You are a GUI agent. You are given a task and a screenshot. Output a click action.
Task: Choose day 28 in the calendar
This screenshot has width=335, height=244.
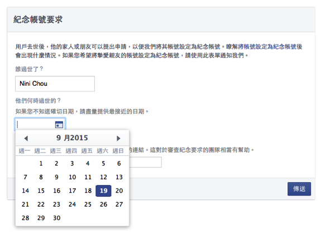[25, 218]
